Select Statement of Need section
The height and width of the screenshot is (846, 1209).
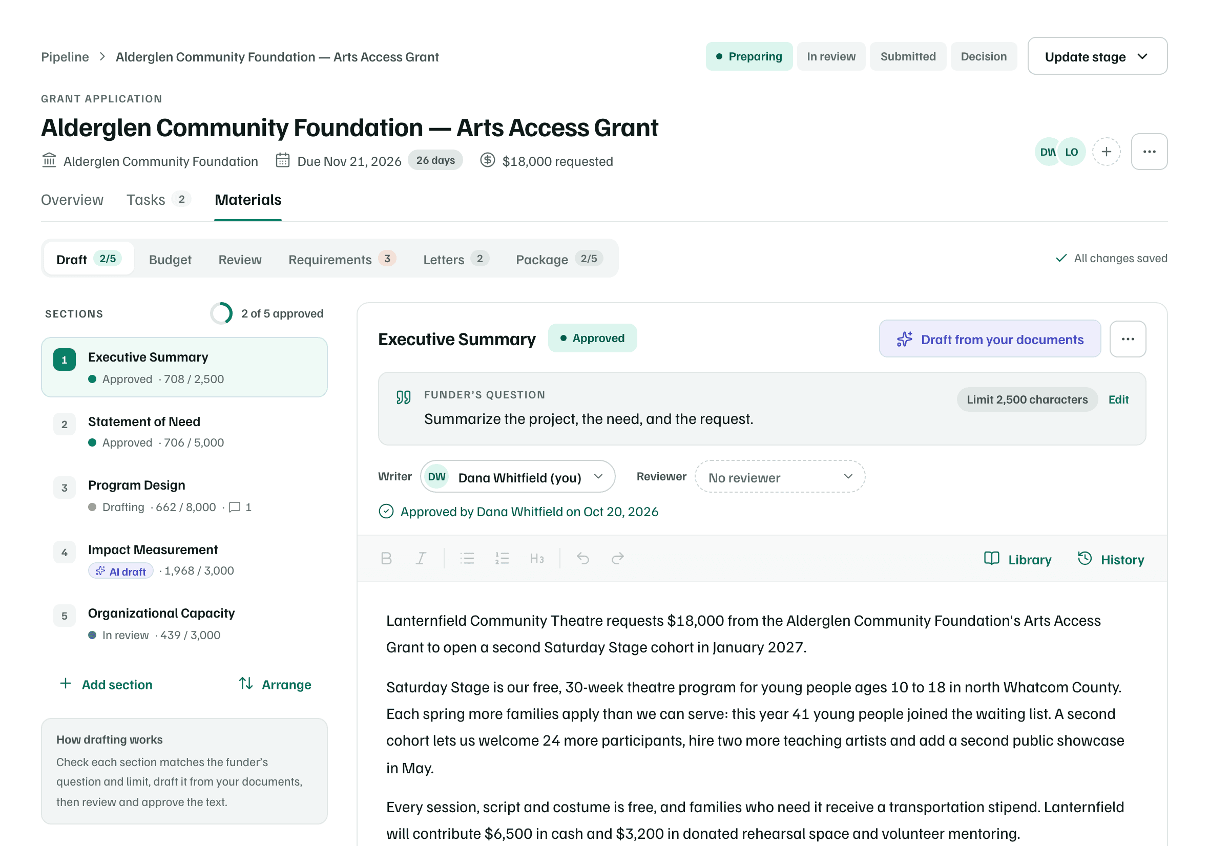pyautogui.click(x=184, y=432)
